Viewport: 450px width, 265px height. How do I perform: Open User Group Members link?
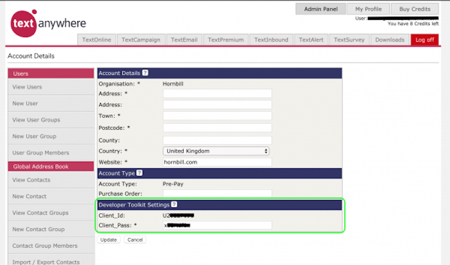click(x=51, y=153)
